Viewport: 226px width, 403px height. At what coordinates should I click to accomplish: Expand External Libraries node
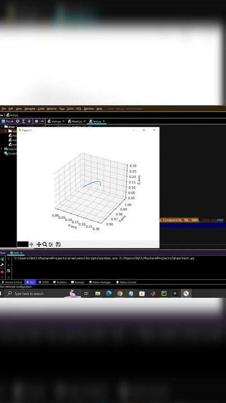pyautogui.click(x=2, y=149)
